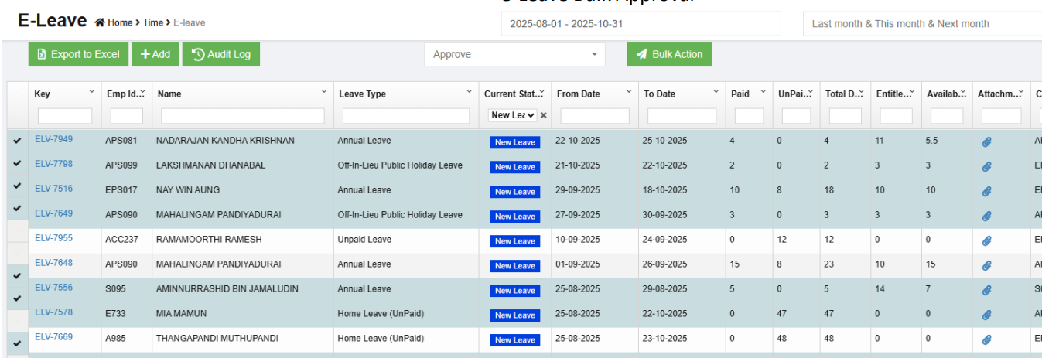This screenshot has height=358, width=1042.
Task: Click the Export to Excel button
Action: click(x=77, y=54)
